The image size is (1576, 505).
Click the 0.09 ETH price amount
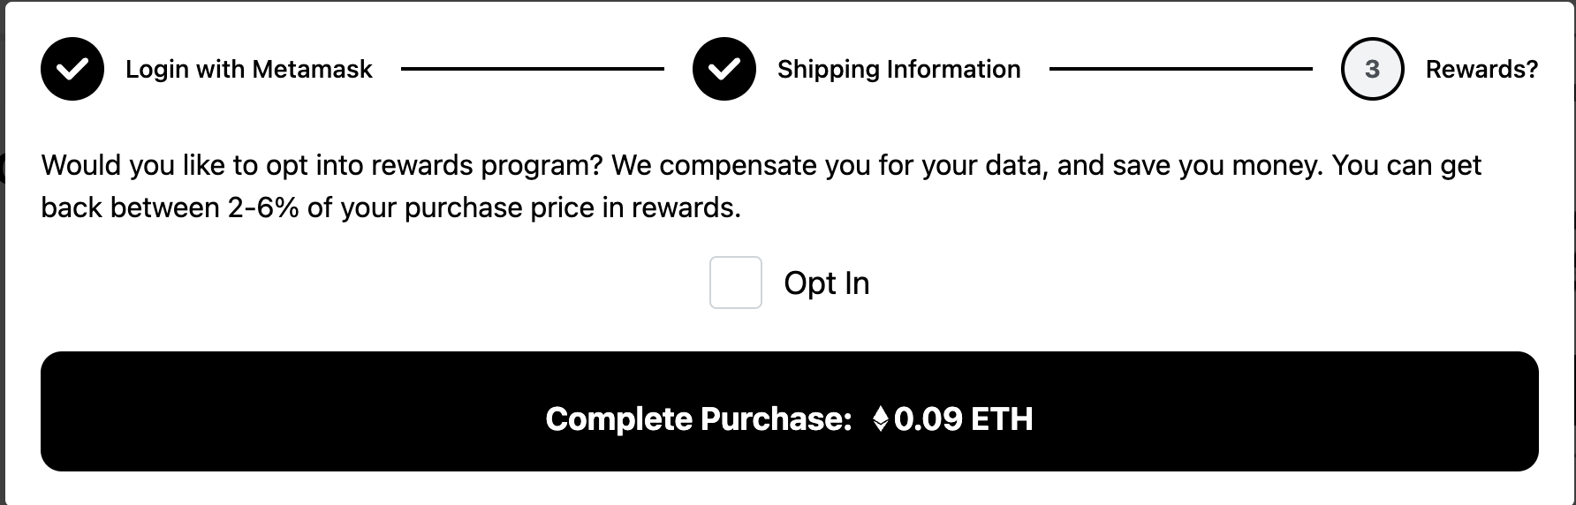click(963, 418)
